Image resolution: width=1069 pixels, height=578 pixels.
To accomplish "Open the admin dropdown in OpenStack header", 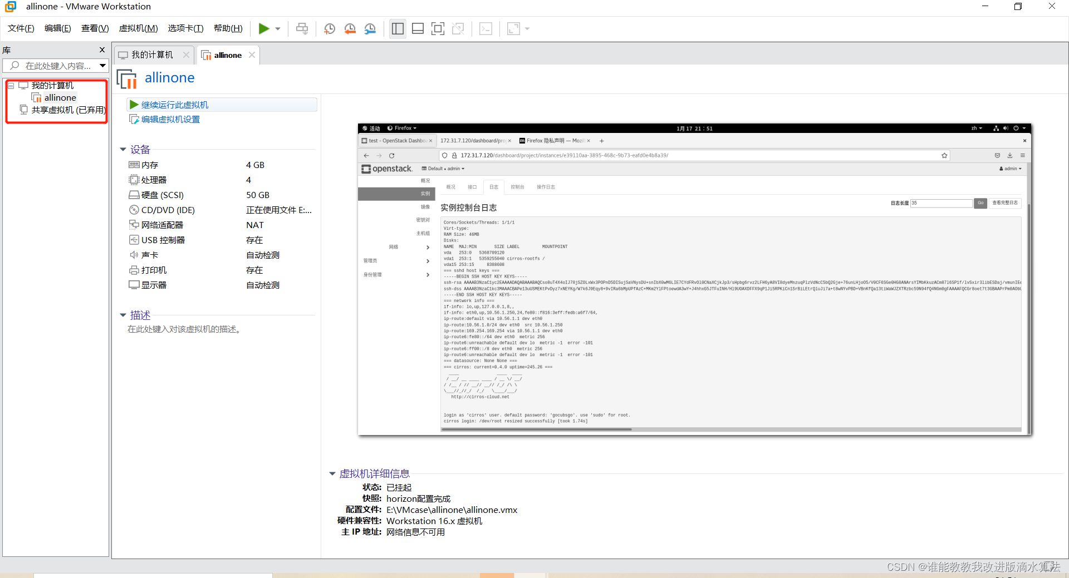I will click(x=1009, y=169).
